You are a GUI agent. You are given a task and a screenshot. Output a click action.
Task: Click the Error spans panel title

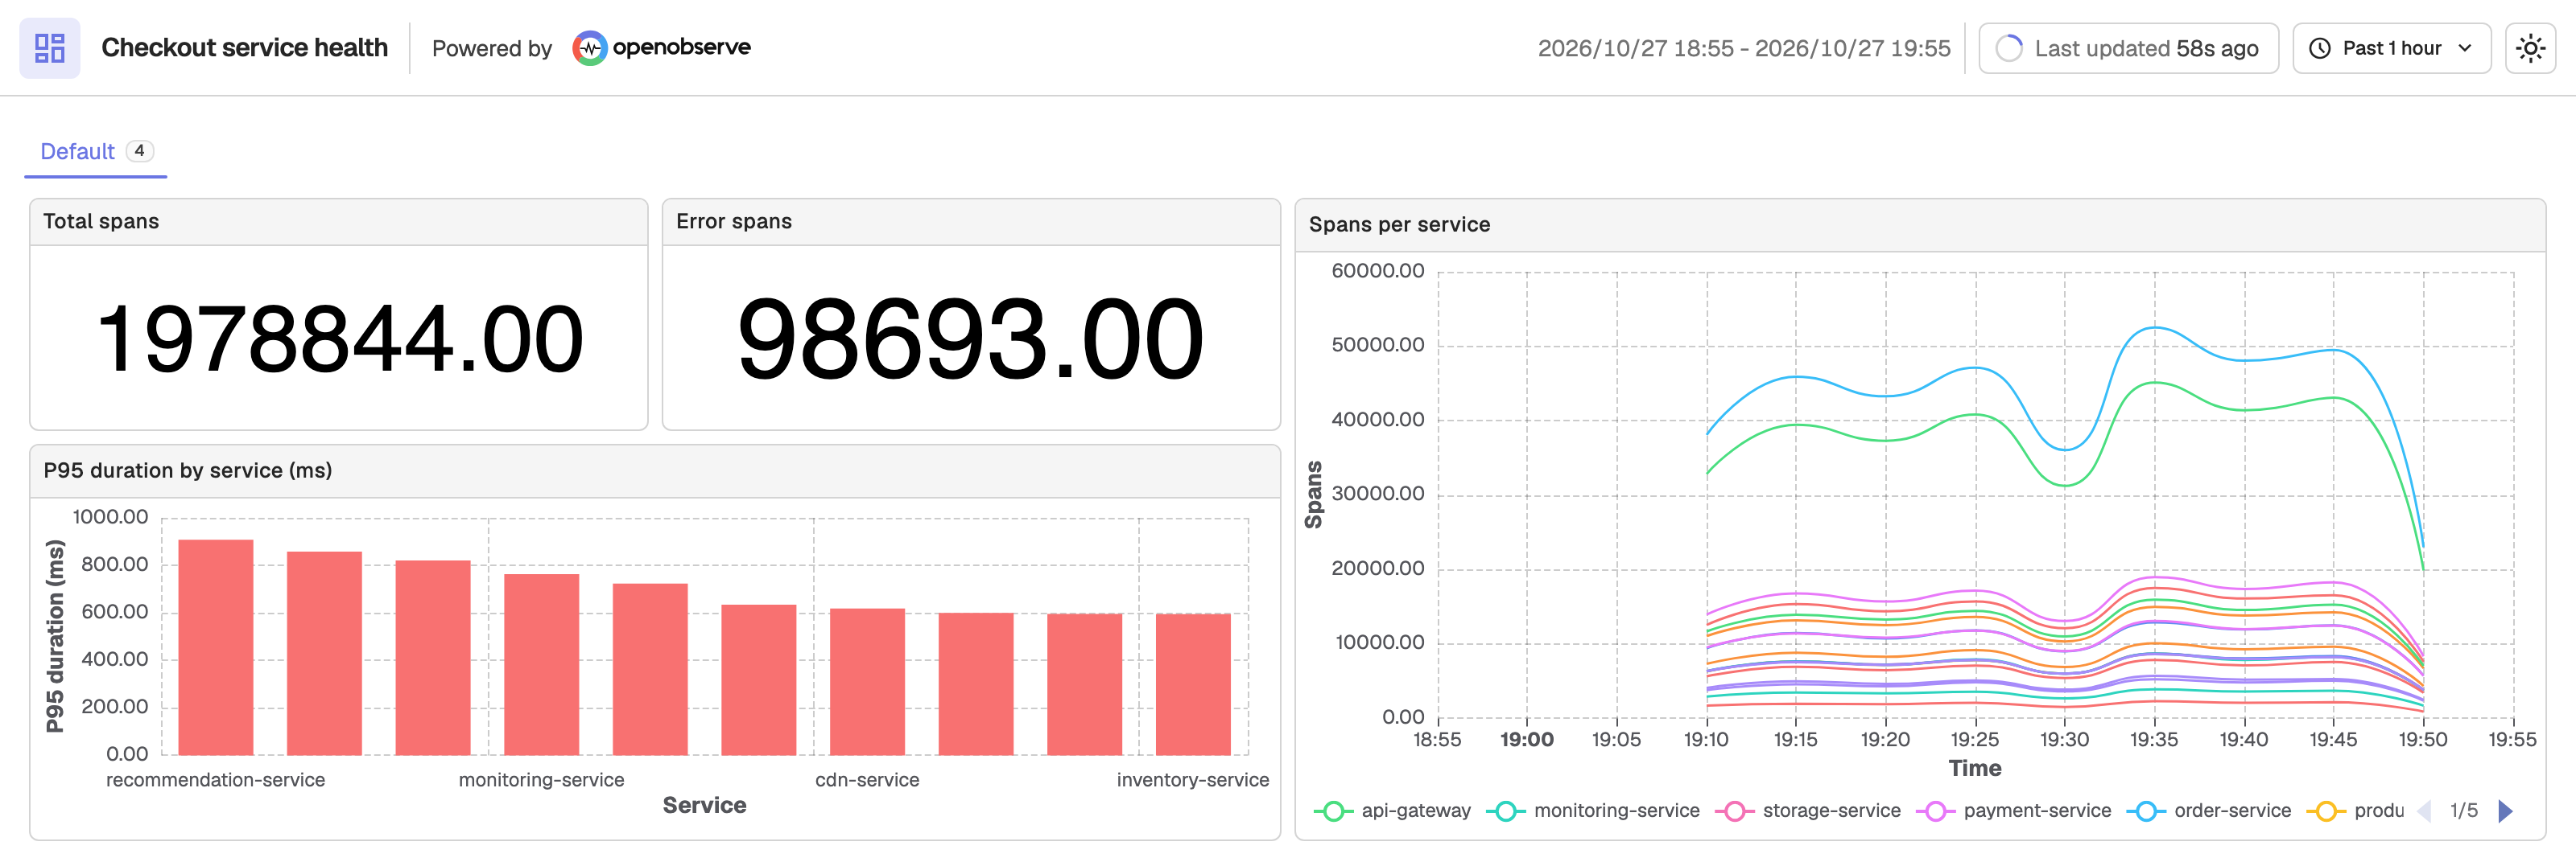733,222
